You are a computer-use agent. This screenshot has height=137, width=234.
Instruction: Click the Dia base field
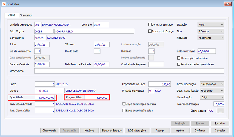click(x=152, y=51)
